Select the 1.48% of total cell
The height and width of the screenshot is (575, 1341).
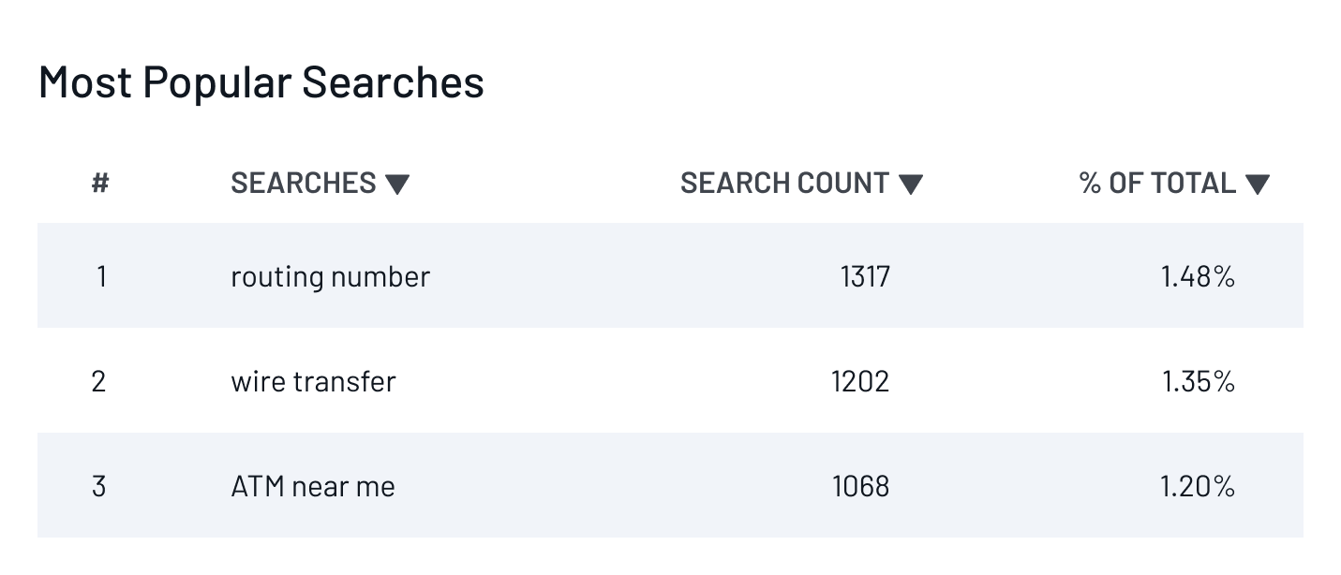[x=1198, y=276]
